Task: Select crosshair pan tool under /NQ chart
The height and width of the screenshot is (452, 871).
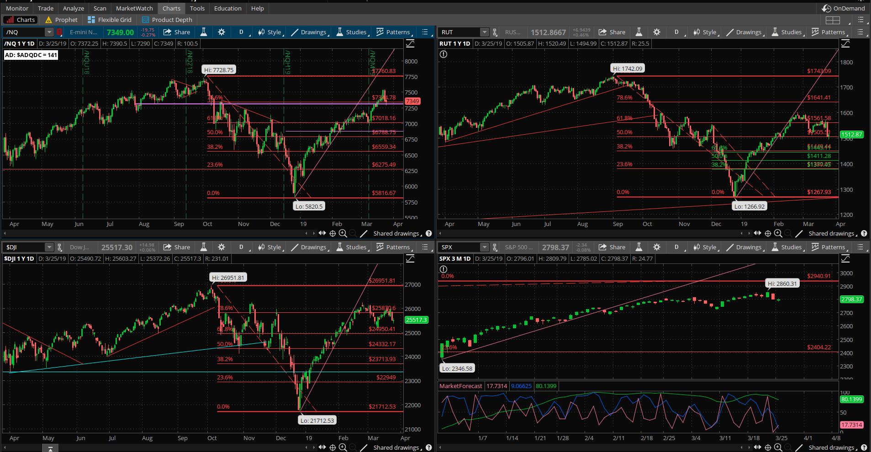Action: [333, 233]
